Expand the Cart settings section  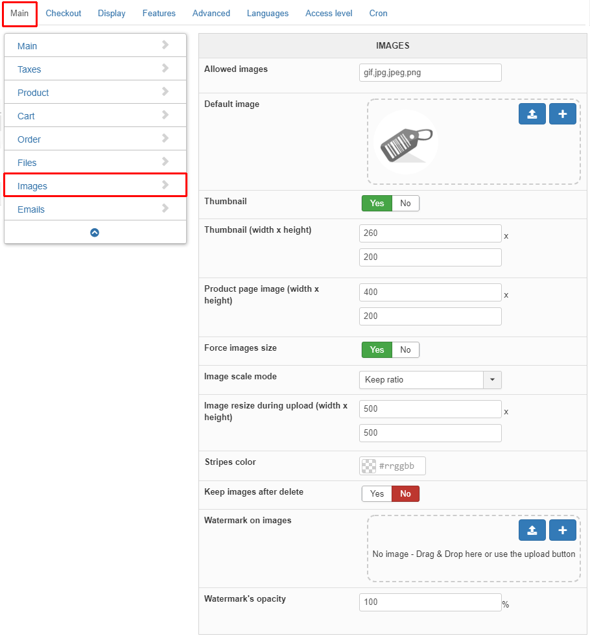point(95,115)
